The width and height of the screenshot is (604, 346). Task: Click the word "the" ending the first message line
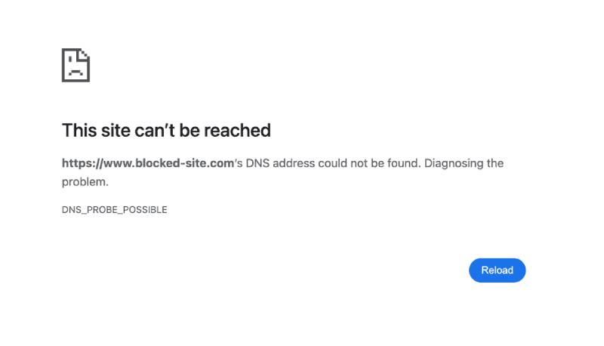click(x=494, y=163)
